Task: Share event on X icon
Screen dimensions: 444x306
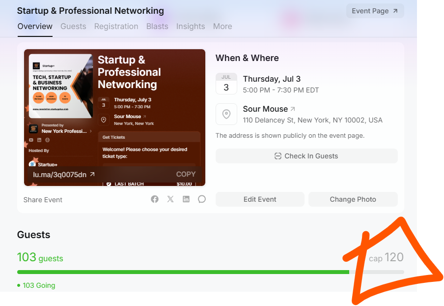Action: click(x=170, y=199)
